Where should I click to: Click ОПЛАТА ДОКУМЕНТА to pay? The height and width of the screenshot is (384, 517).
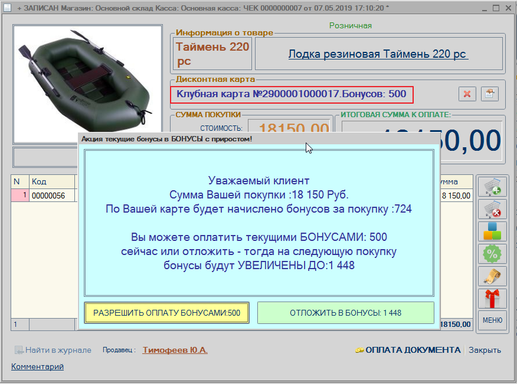click(408, 350)
